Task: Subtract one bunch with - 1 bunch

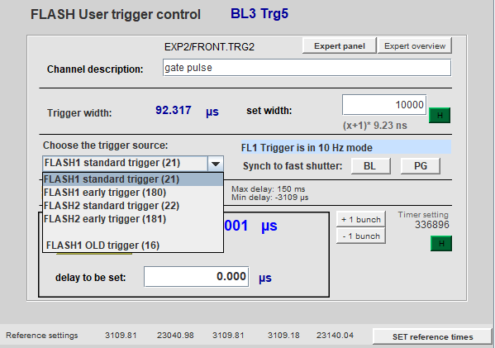Action: [x=361, y=236]
